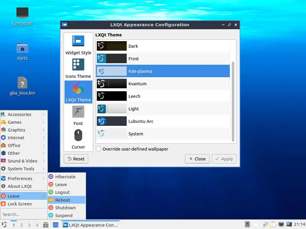Click the Games category icon
Image resolution: width=306 pixels, height=229 pixels.
3,122
